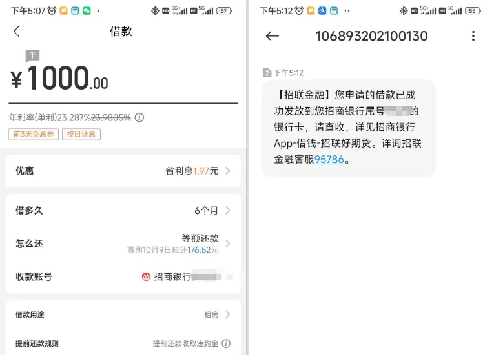
Task: Open three-dot menu in SMS conversation
Action: click(x=473, y=36)
